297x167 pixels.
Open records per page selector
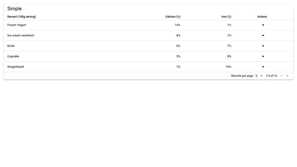[259, 76]
